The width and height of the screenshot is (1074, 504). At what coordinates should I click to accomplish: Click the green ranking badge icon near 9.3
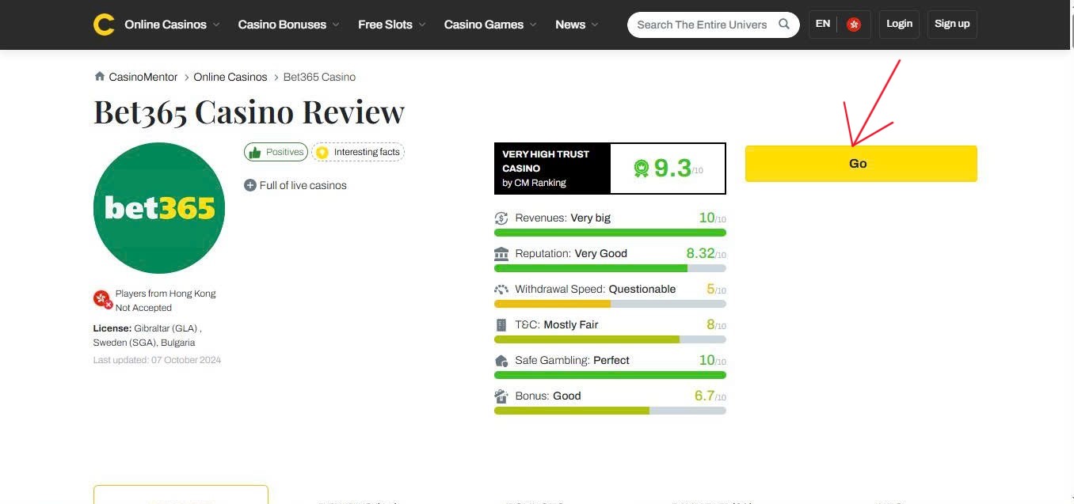tap(641, 169)
